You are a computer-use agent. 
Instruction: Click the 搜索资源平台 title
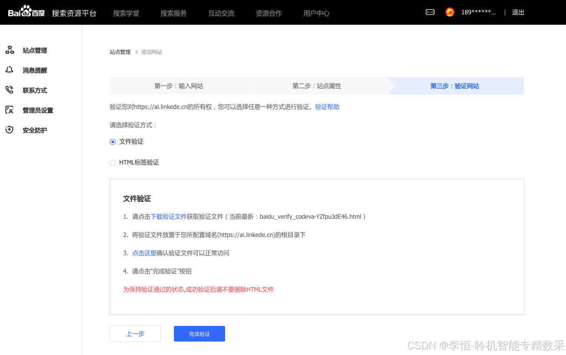[74, 13]
